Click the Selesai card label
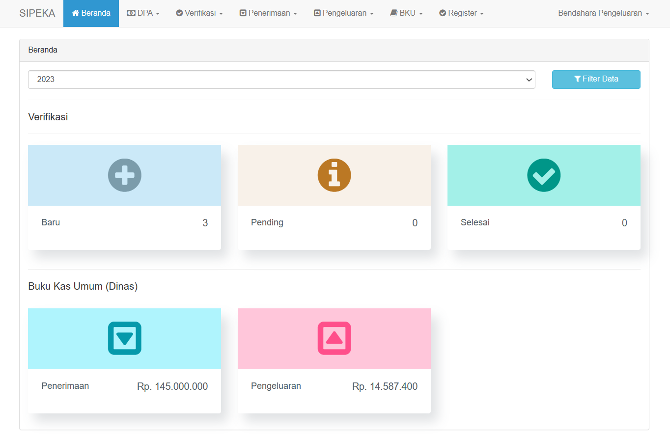Image resolution: width=670 pixels, height=436 pixels. coord(475,222)
